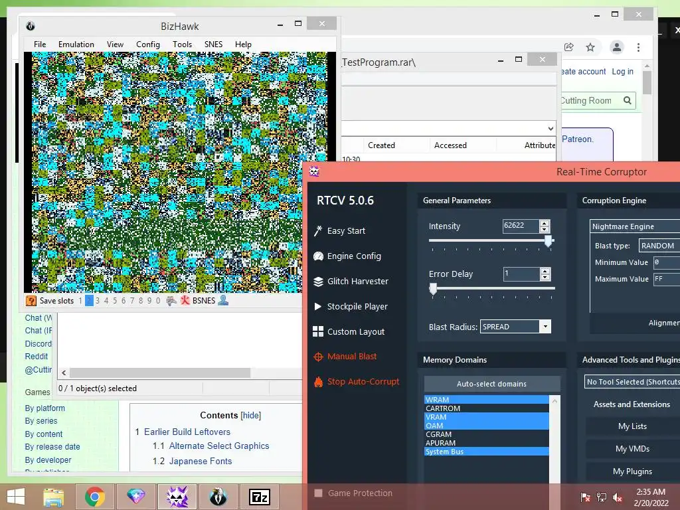Open BizHawk View menu

[115, 44]
